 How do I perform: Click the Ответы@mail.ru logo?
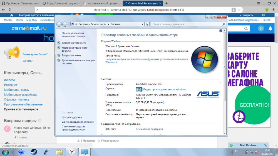click(x=29, y=28)
